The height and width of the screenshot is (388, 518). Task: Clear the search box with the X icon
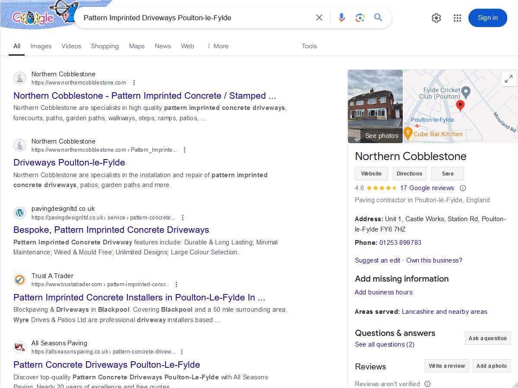click(x=319, y=18)
